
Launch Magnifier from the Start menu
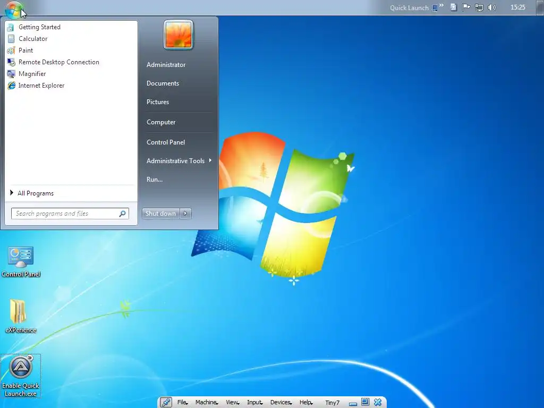point(71,73)
